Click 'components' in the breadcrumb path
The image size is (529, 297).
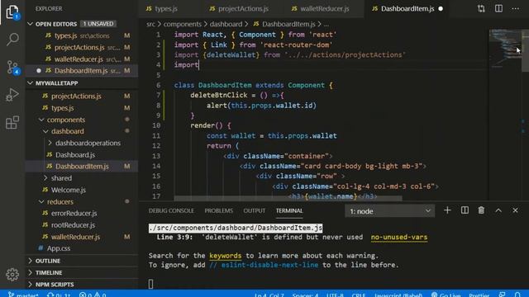(182, 24)
